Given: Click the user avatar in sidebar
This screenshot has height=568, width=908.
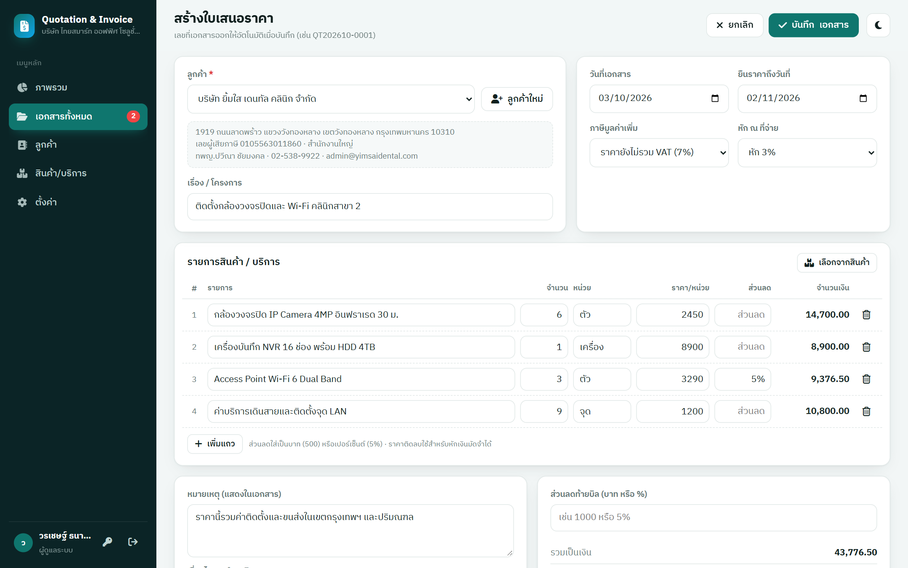Looking at the screenshot, I should [23, 543].
